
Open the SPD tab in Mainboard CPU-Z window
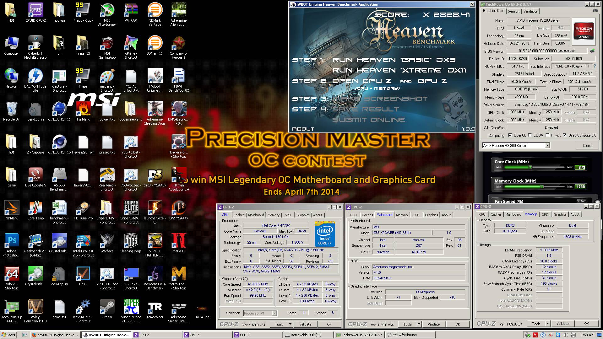[x=416, y=215]
